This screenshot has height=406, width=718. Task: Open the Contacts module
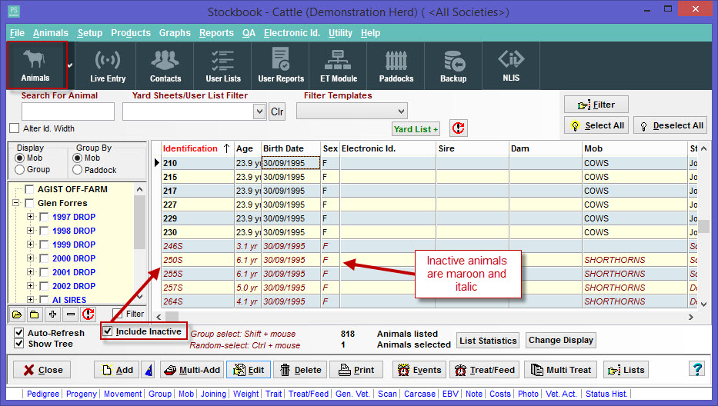[165, 66]
